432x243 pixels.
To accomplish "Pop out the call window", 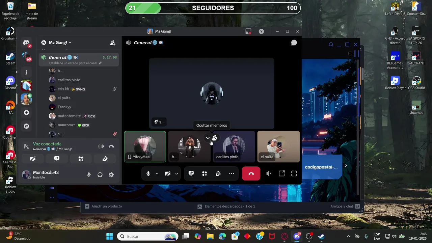I will 281,173.
